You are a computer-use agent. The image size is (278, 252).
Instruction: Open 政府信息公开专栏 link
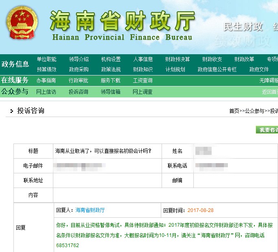coord(217,69)
